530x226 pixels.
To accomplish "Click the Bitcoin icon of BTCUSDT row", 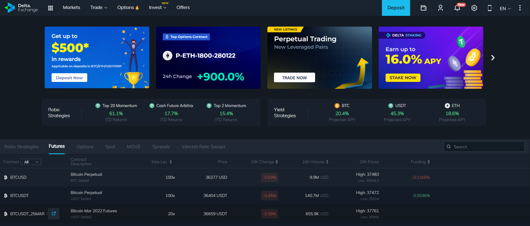I will (x=6, y=196).
